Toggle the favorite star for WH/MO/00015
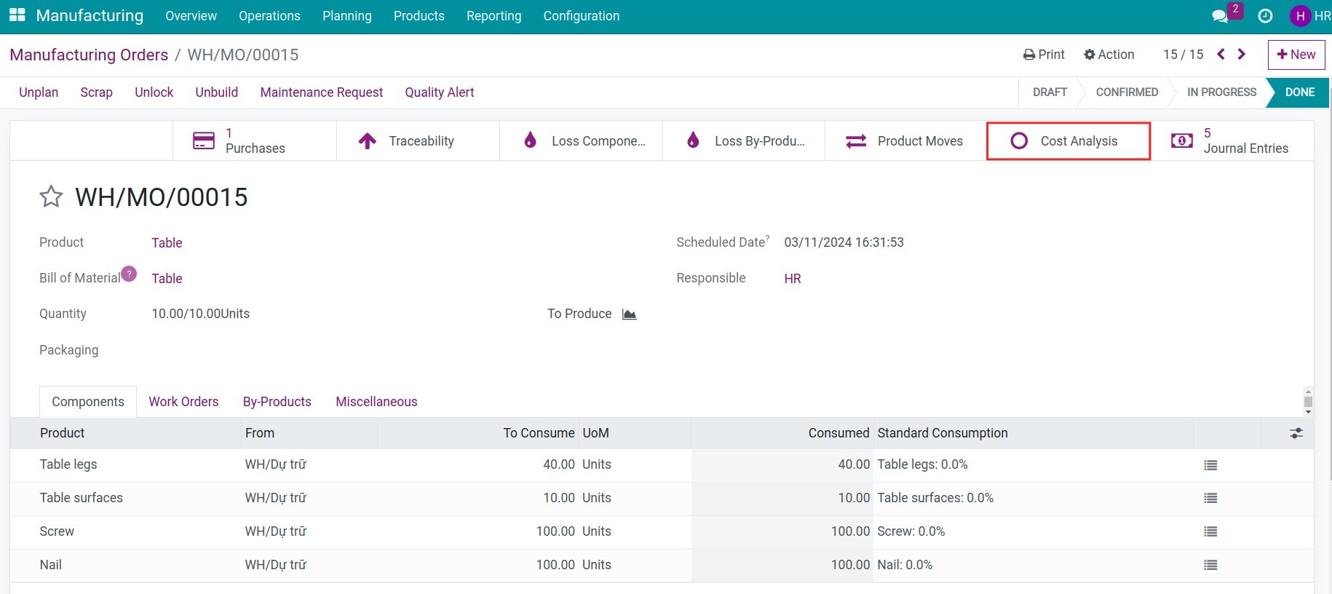This screenshot has height=594, width=1332. pyautogui.click(x=51, y=197)
